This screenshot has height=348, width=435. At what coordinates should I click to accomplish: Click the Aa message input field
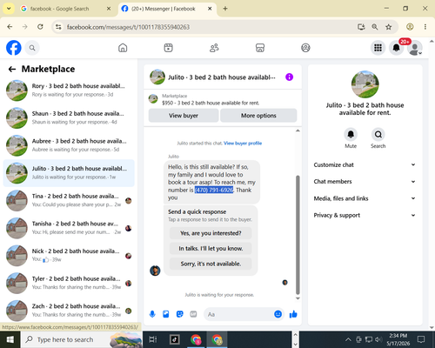(x=238, y=314)
